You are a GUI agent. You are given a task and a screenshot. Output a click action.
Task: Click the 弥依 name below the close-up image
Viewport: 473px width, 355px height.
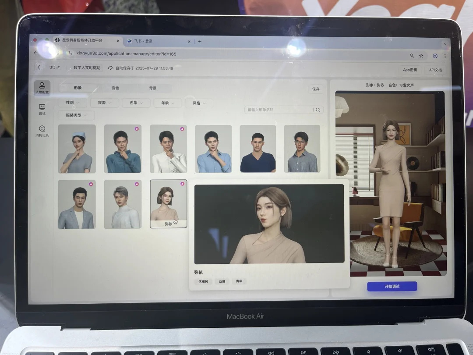198,272
